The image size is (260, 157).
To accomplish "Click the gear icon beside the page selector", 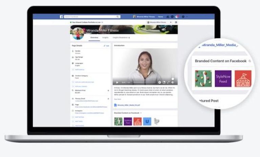I will 176,22.
